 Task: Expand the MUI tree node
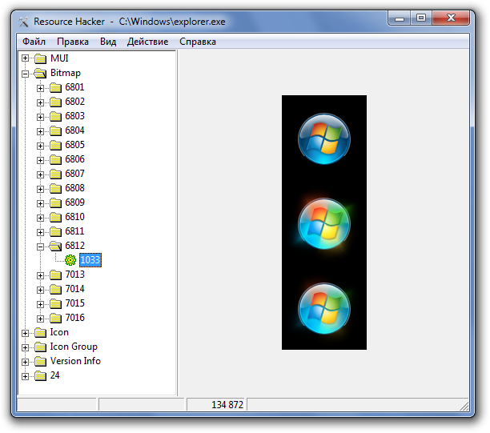(26, 58)
